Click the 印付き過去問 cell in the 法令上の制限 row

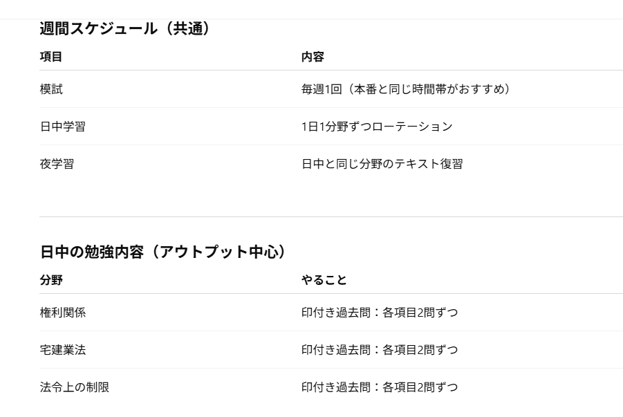tap(379, 387)
